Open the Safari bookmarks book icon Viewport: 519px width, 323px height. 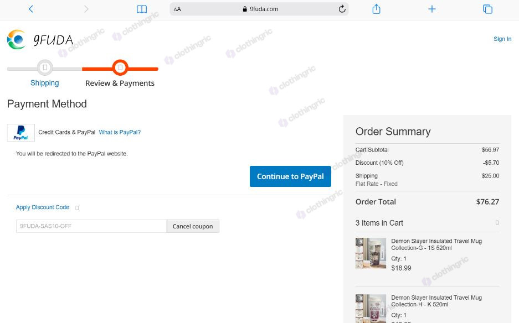click(142, 9)
